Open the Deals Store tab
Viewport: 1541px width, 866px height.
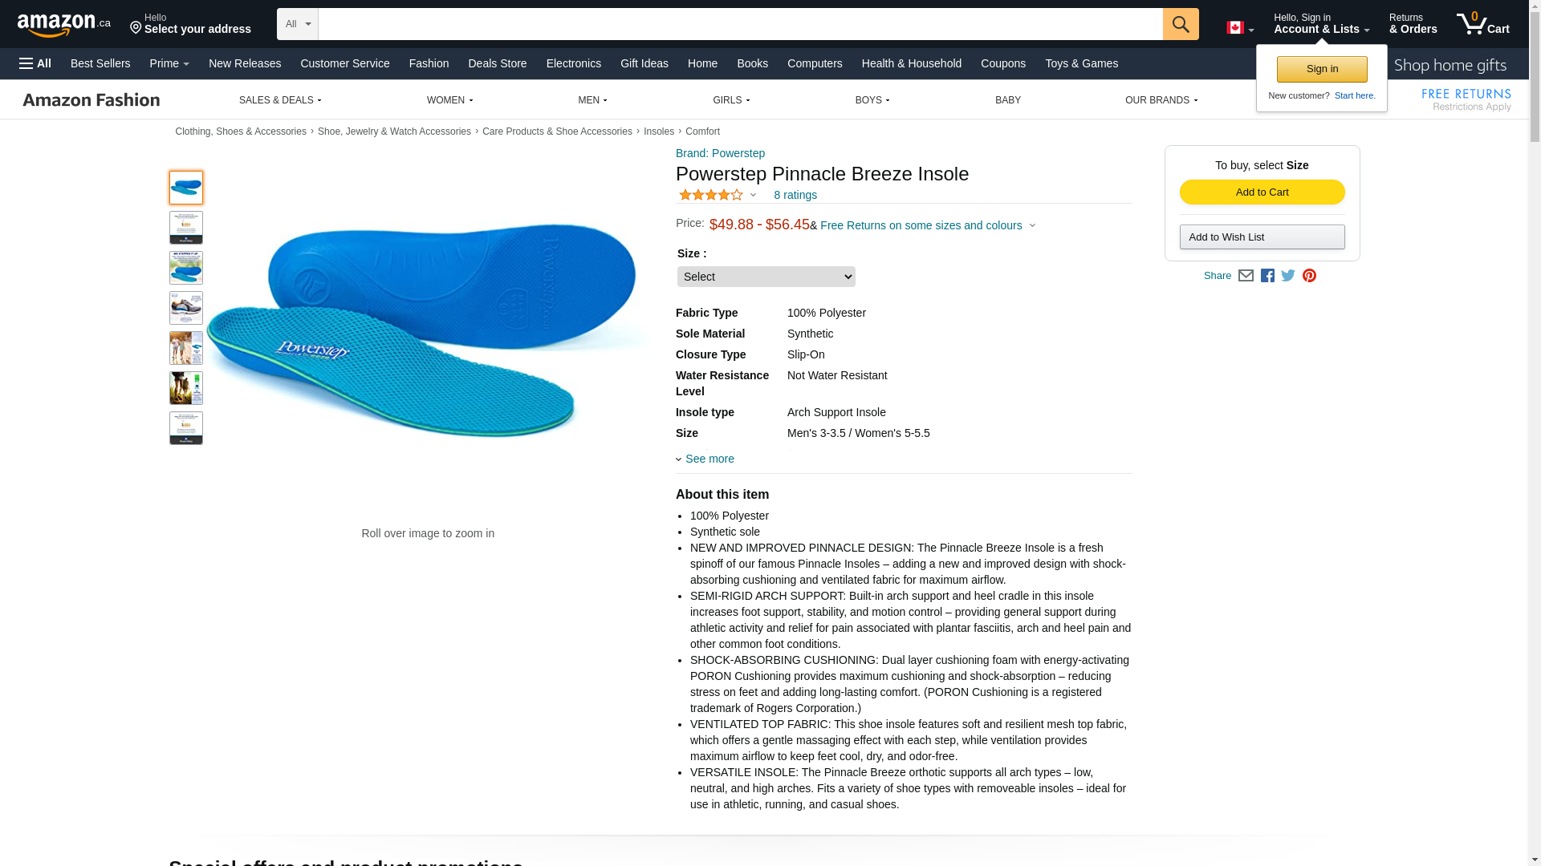pos(497,63)
